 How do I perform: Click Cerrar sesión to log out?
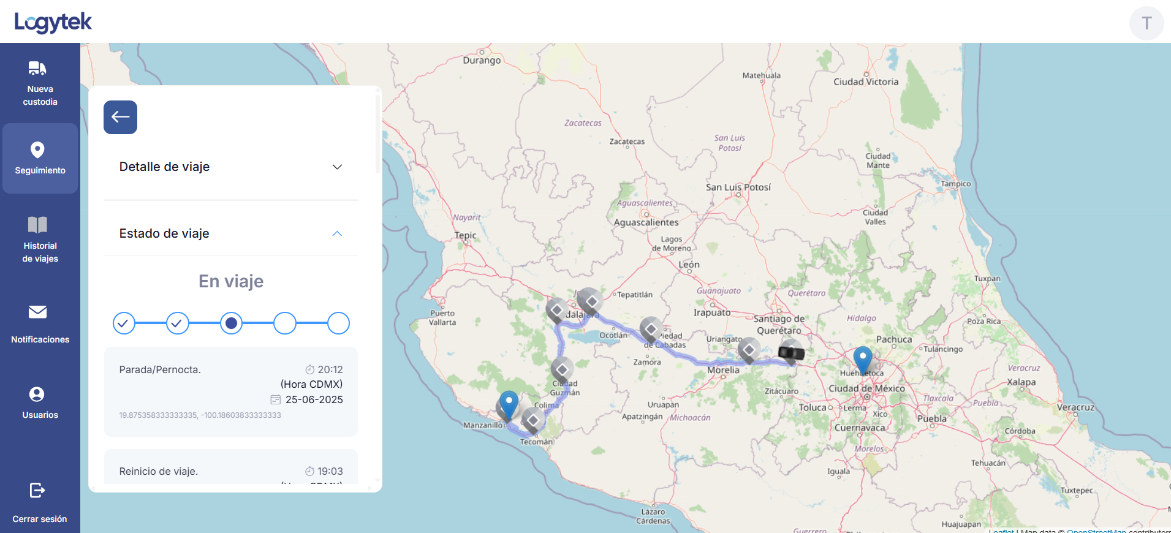pos(40,504)
